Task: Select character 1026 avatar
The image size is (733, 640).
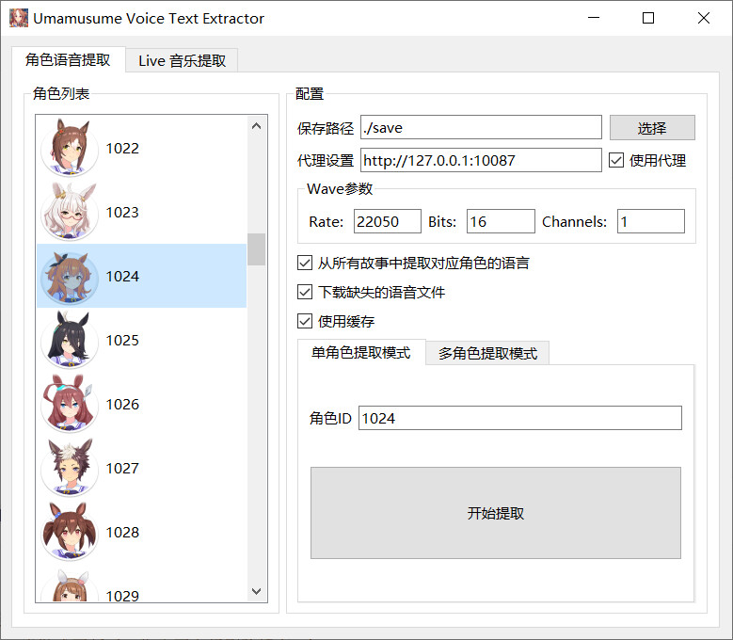Action: pyautogui.click(x=70, y=404)
